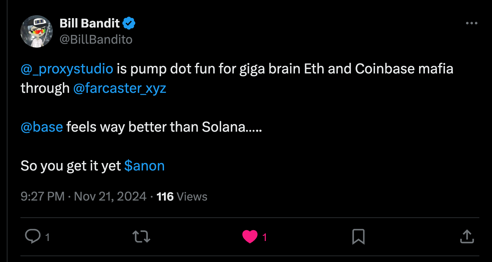The height and width of the screenshot is (262, 492).
Task: Click the reply speech bubble icon
Action: (33, 236)
